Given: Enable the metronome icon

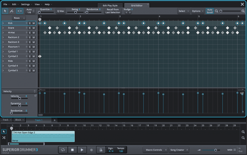Looking at the screenshot, I should pyautogui.click(x=101, y=150).
